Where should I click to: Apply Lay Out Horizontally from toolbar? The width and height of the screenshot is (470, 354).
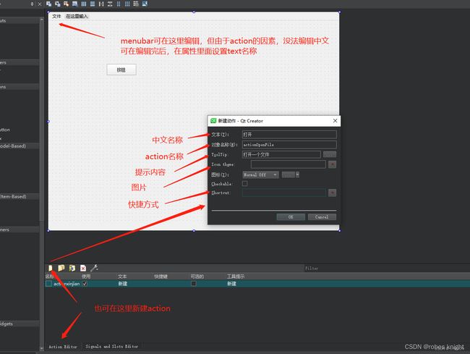click(84, 4)
